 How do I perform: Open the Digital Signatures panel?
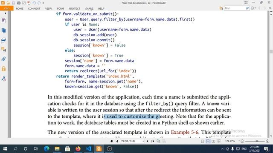tap(3, 78)
